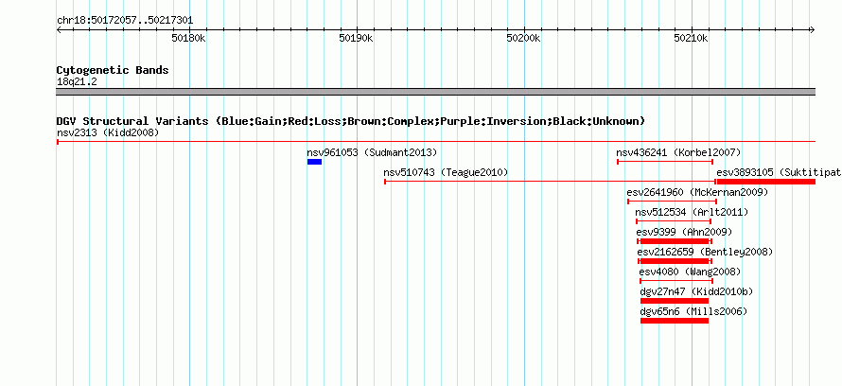This screenshot has height=386, width=842.
Task: Click the dgv65n6 (Mills2006) label
Action: [x=693, y=311]
